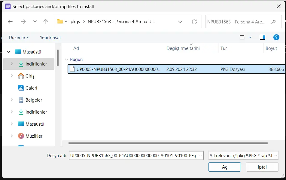Screen dimensions: 286x180
Task: Go forward with the right arrow button
Action: coord(23,22)
